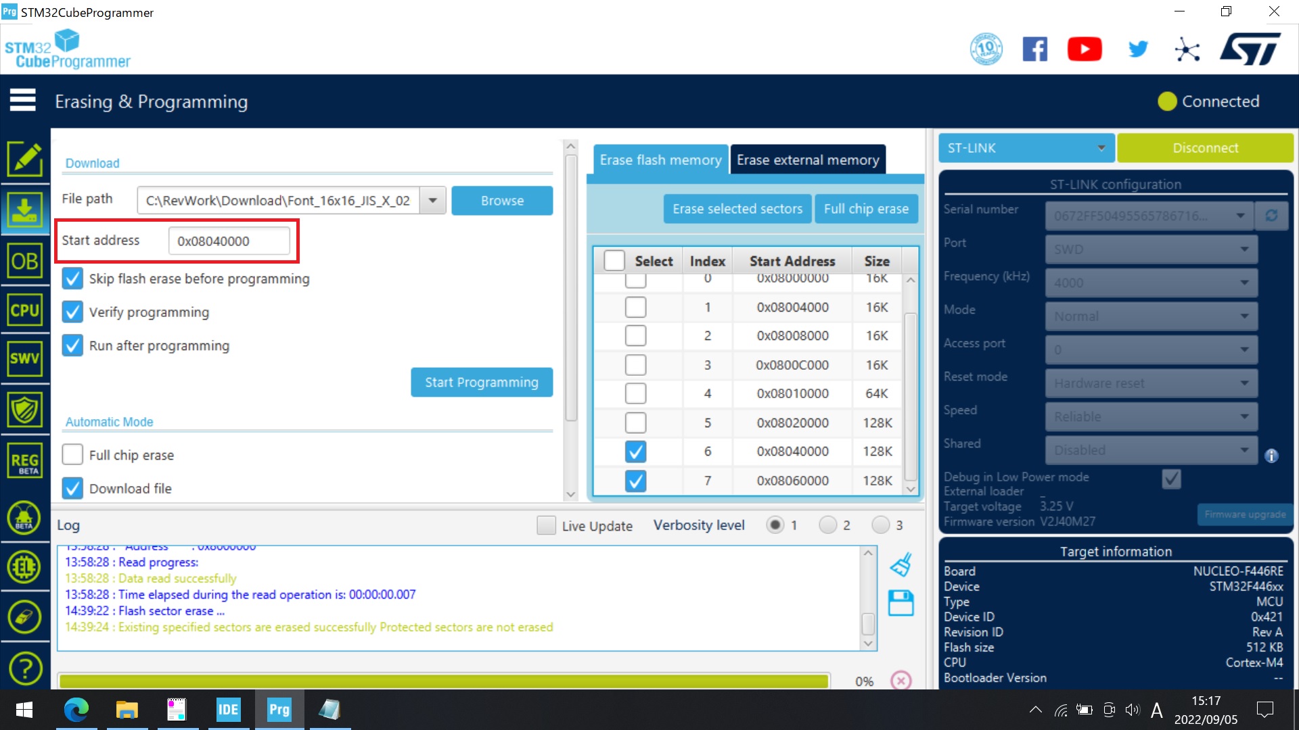This screenshot has width=1299, height=730.
Task: Toggle Verify programming checkbox
Action: [x=72, y=312]
